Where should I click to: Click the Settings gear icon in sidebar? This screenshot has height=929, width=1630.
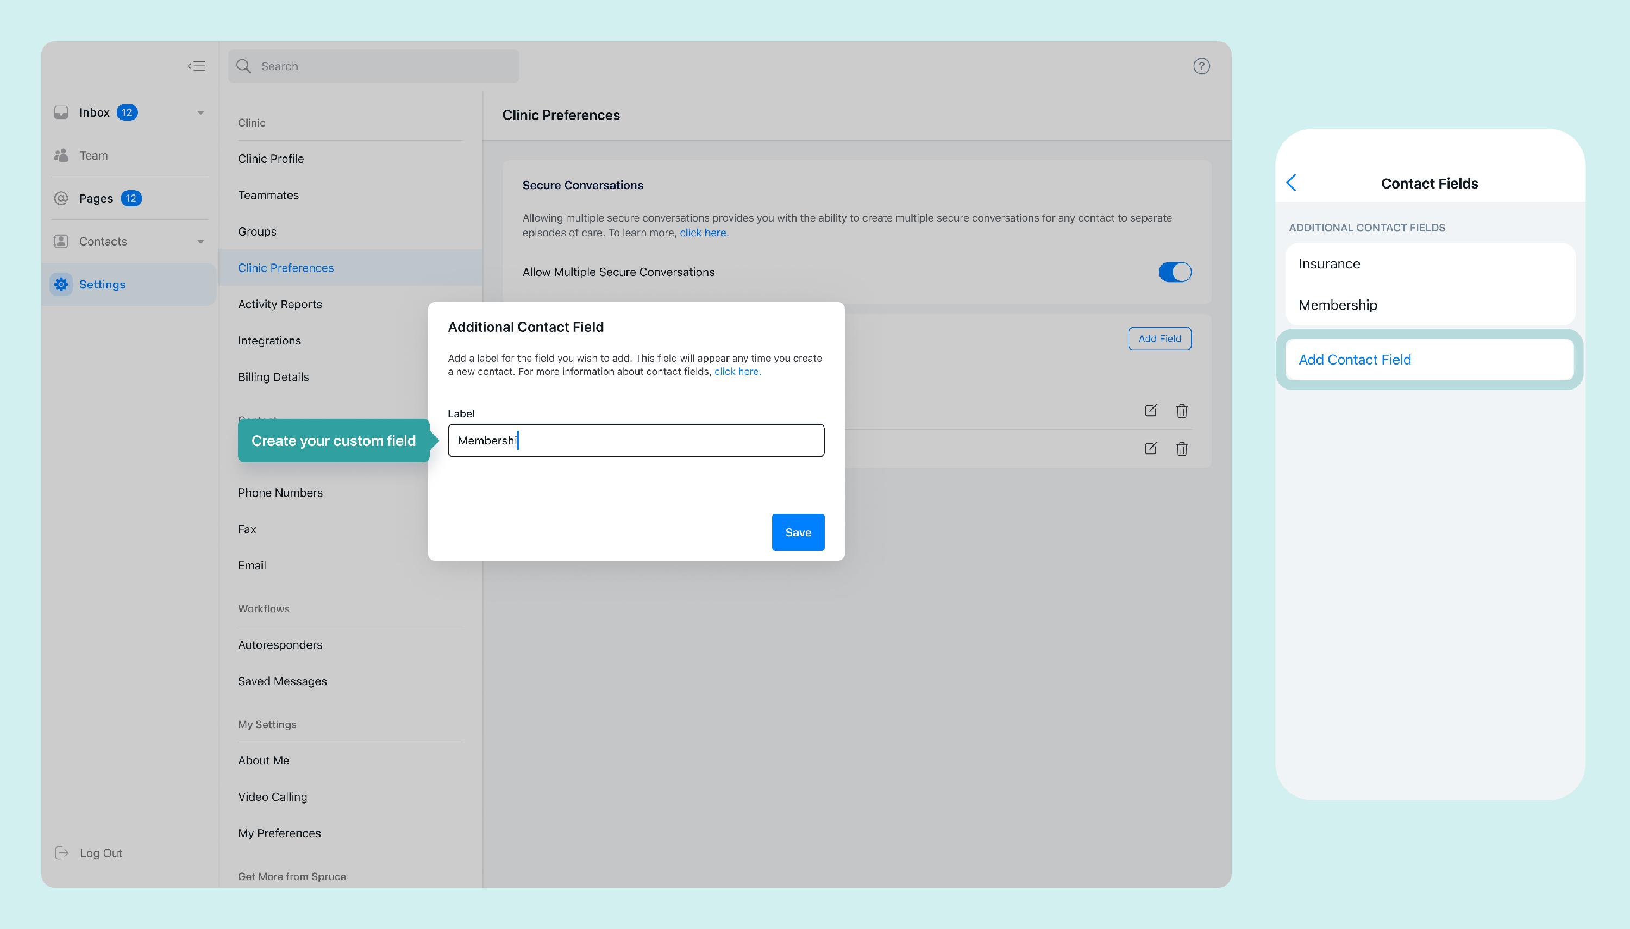click(61, 285)
